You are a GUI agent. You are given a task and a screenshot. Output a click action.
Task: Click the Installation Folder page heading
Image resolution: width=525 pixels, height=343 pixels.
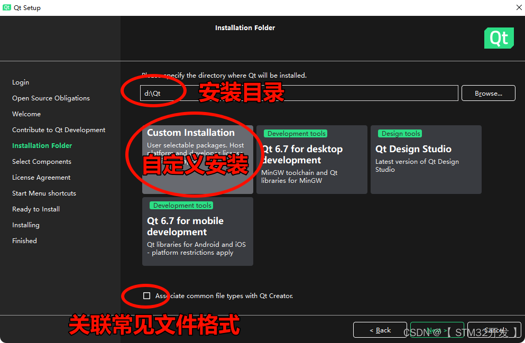245,28
